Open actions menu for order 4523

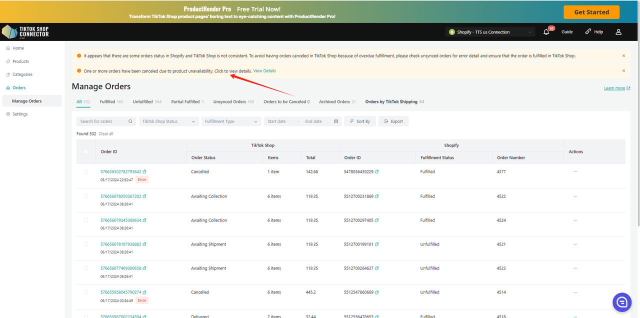[575, 268]
